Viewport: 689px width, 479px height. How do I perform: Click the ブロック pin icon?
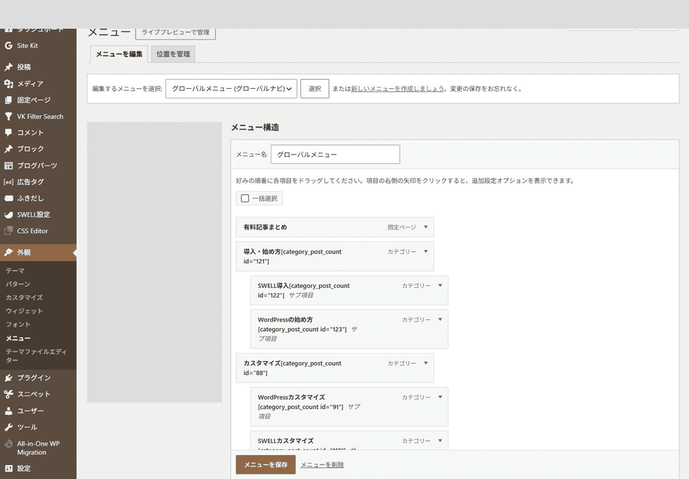[8, 148]
